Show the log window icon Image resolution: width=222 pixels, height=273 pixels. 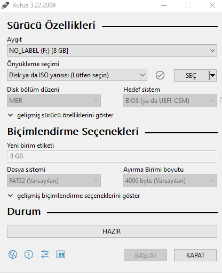[x=61, y=254]
